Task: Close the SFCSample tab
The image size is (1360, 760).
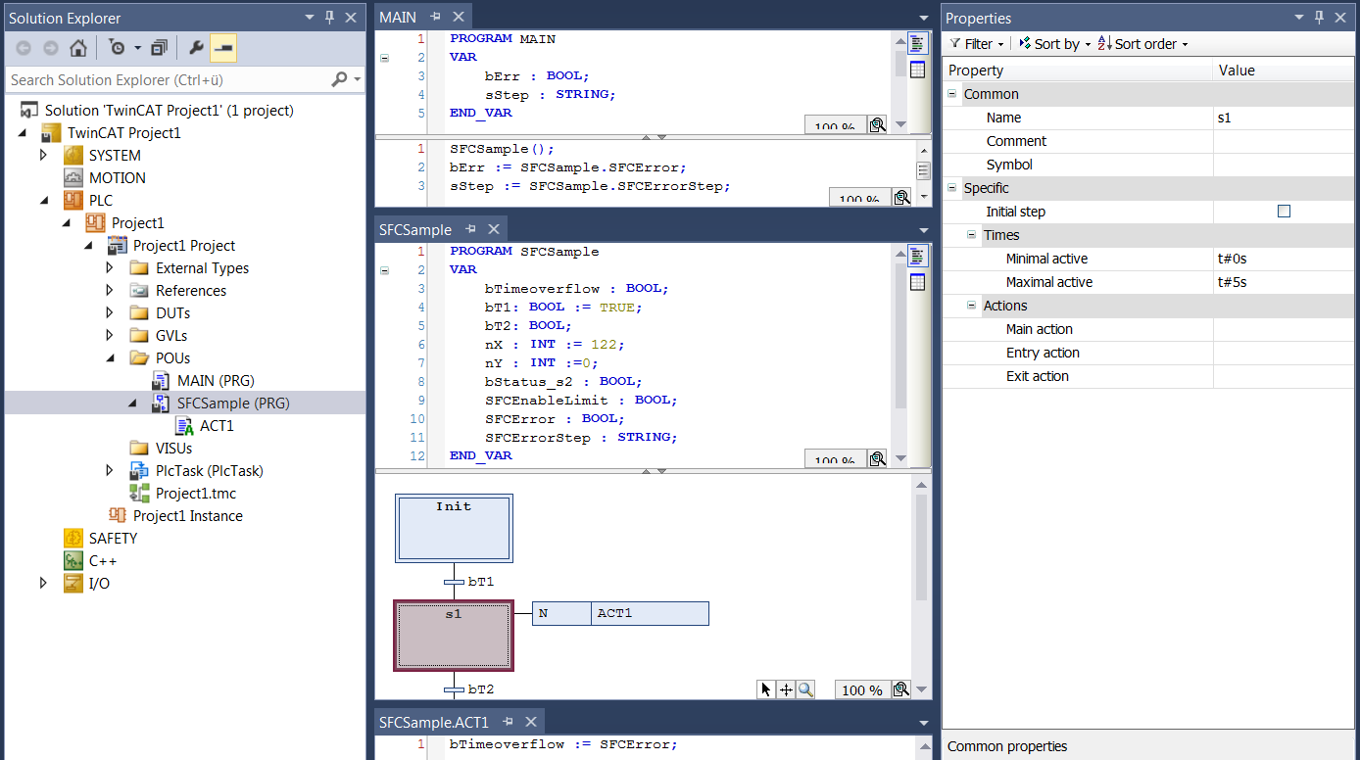Action: (494, 229)
